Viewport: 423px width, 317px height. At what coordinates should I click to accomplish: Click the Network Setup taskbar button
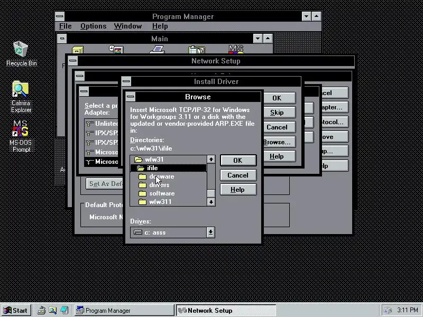point(226,310)
